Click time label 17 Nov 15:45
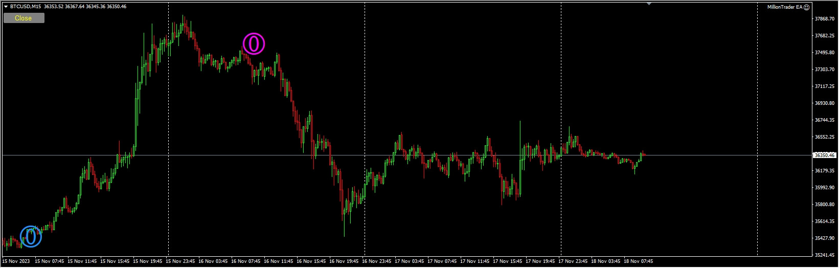Viewport: 839px width, 268px height. tap(508, 261)
